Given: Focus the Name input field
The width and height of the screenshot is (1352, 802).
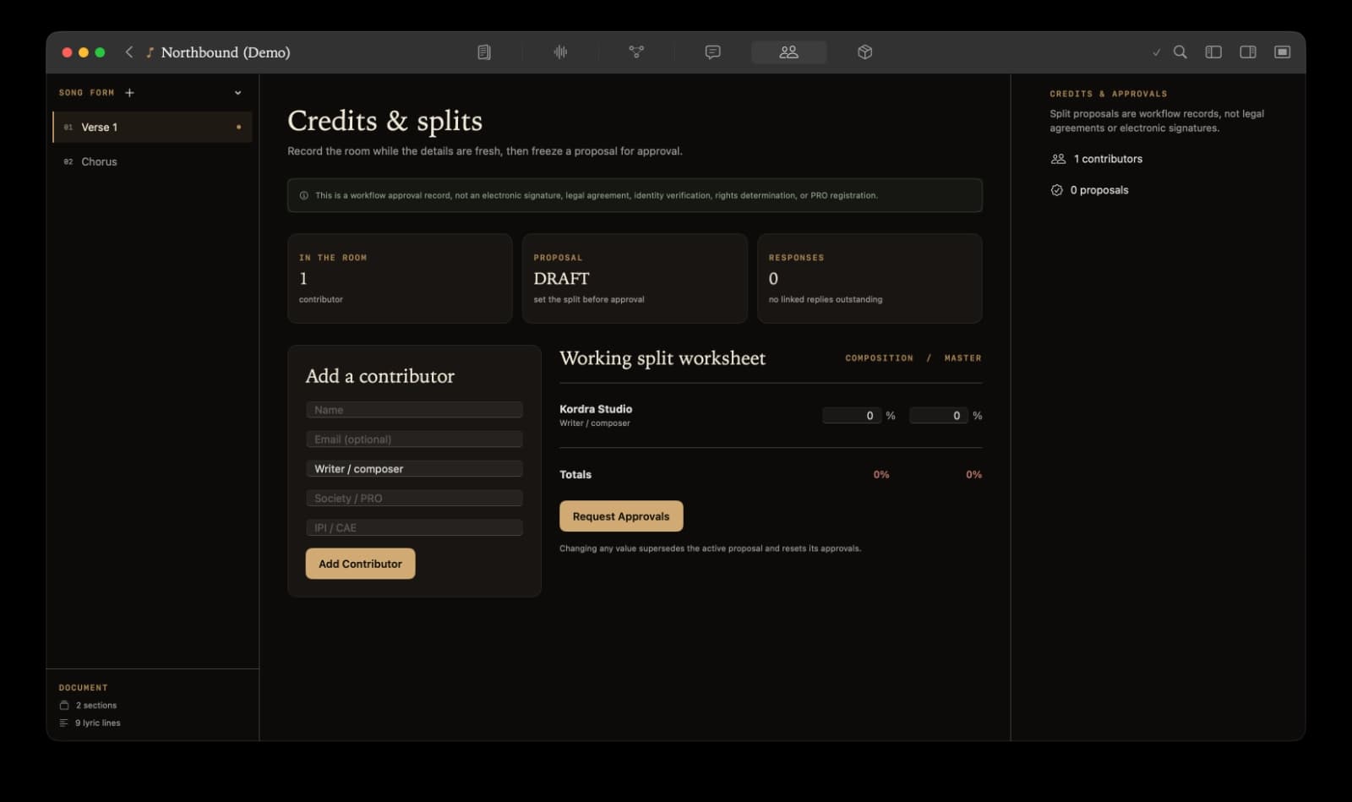Looking at the screenshot, I should 414,410.
